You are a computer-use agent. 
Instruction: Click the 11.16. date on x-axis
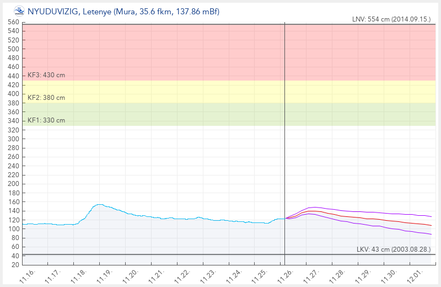coord(28,275)
